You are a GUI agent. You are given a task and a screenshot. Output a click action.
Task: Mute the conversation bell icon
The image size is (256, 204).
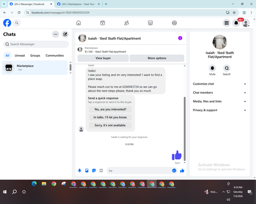212,68
